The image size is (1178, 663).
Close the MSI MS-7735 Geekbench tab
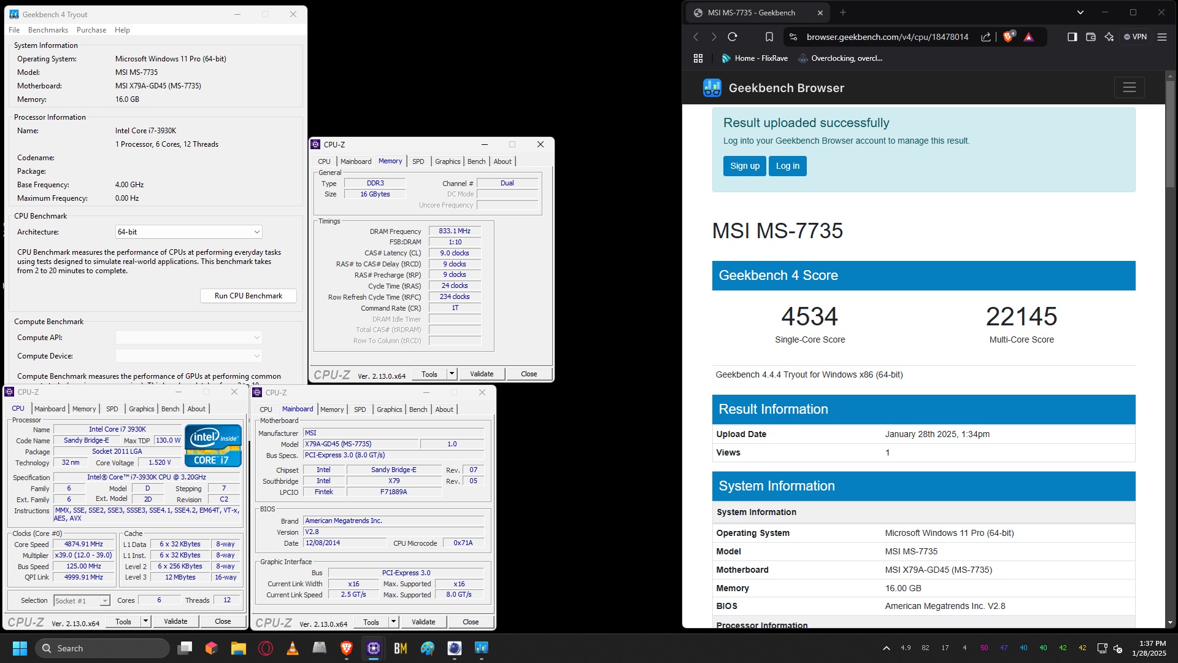point(820,12)
